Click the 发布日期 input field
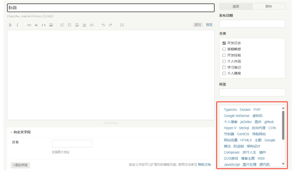294x175 pixels. pyautogui.click(x=252, y=23)
